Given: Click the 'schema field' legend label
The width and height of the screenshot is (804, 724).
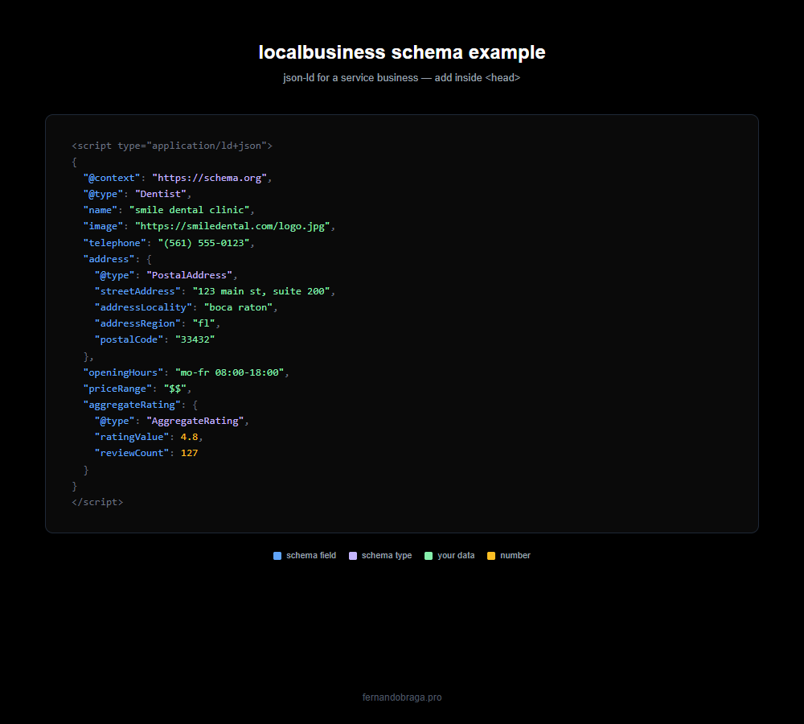Looking at the screenshot, I should pos(311,556).
